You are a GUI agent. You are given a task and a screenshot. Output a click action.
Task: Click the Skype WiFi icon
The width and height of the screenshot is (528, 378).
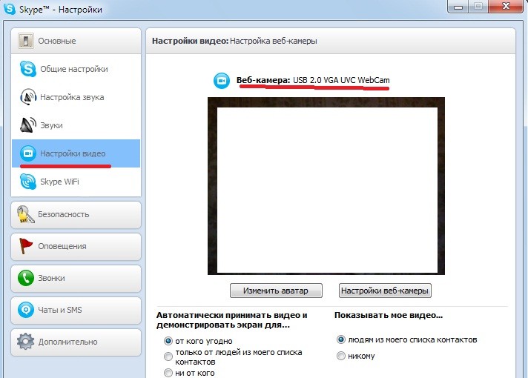click(28, 182)
